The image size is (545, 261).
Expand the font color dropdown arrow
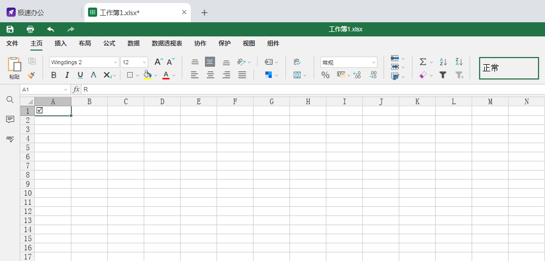click(174, 75)
